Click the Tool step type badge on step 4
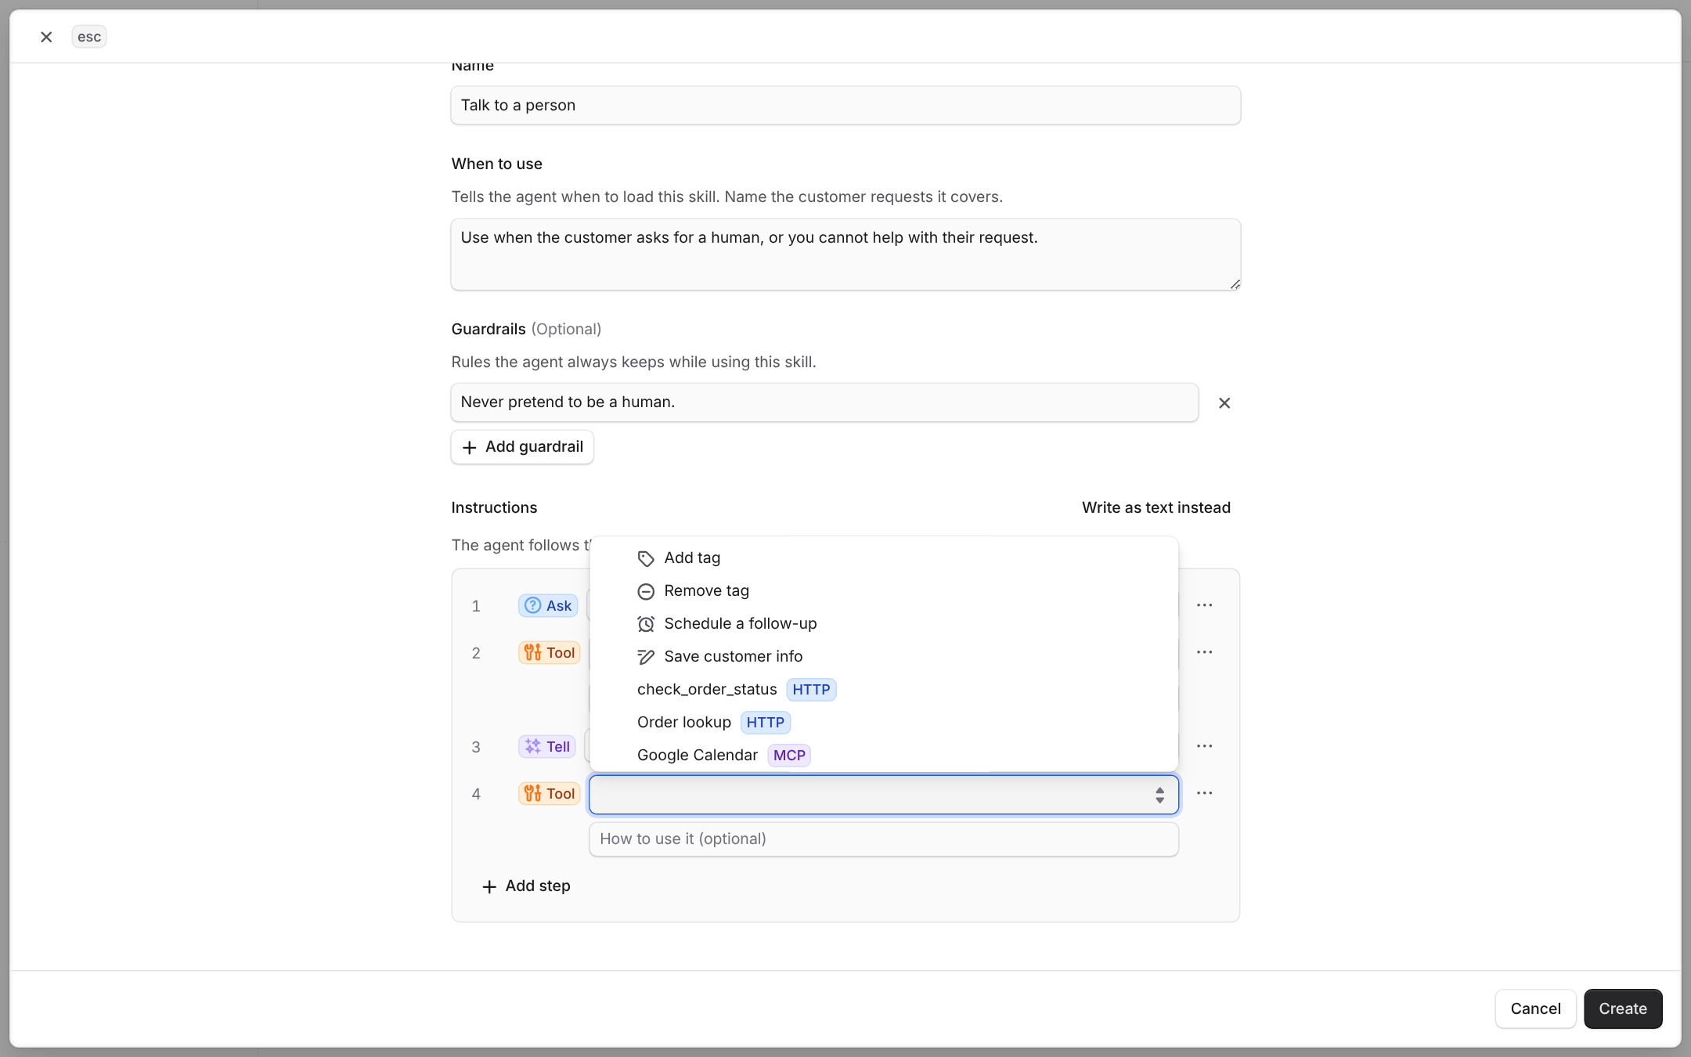Screen dimensions: 1691x1057 point(550,794)
